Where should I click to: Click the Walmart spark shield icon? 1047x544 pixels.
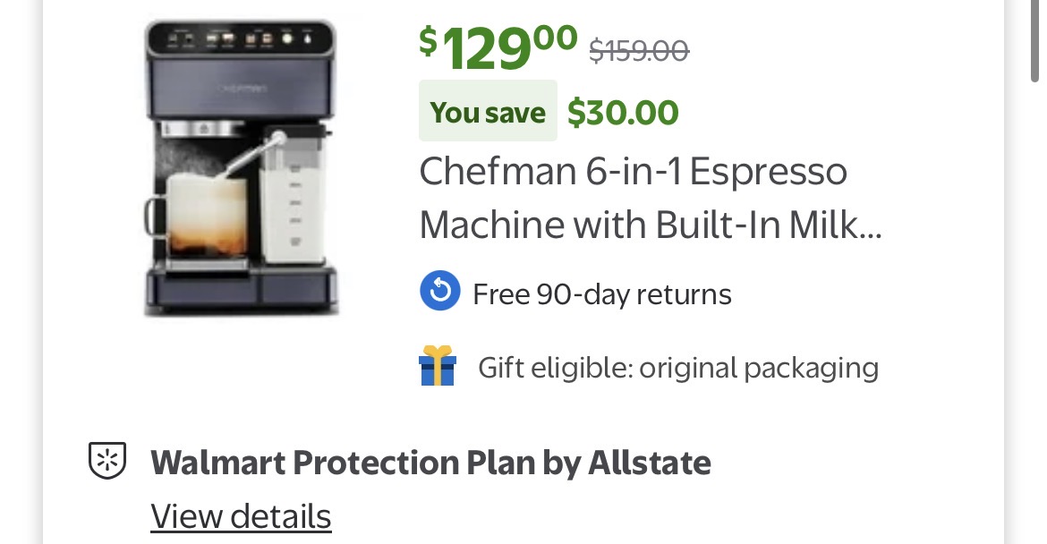106,461
